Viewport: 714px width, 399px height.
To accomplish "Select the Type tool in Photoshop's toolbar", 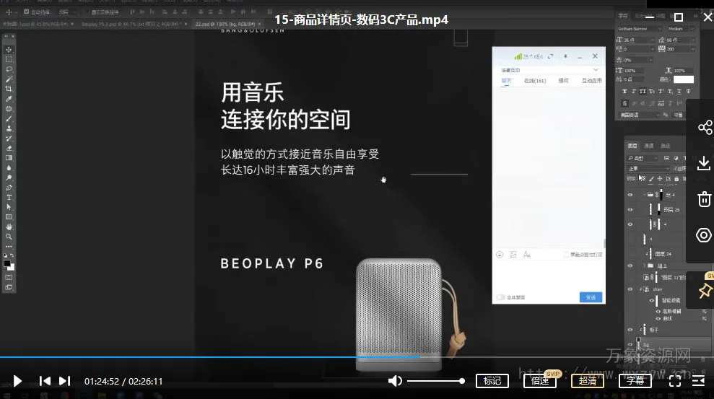I will [x=9, y=197].
